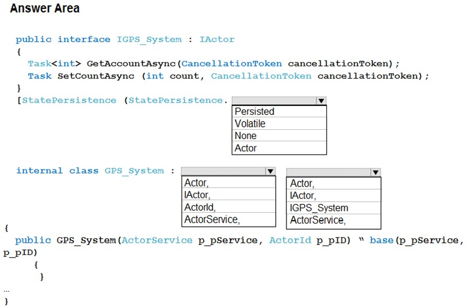This screenshot has width=467, height=307.
Task: Click base keyword in constructor
Action: tap(382, 240)
